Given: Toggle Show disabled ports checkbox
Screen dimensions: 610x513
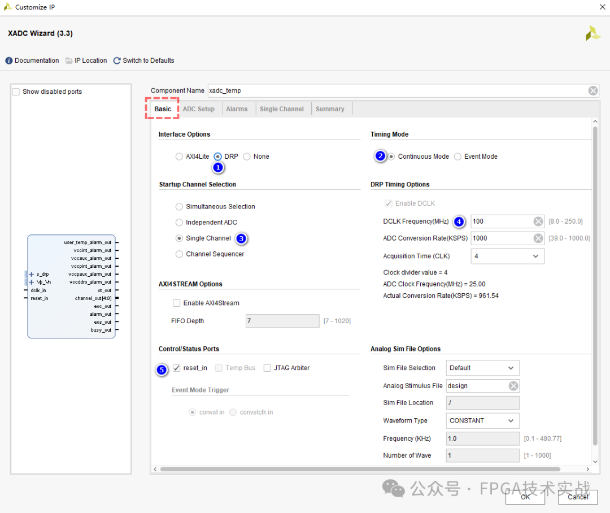Looking at the screenshot, I should pyautogui.click(x=16, y=92).
